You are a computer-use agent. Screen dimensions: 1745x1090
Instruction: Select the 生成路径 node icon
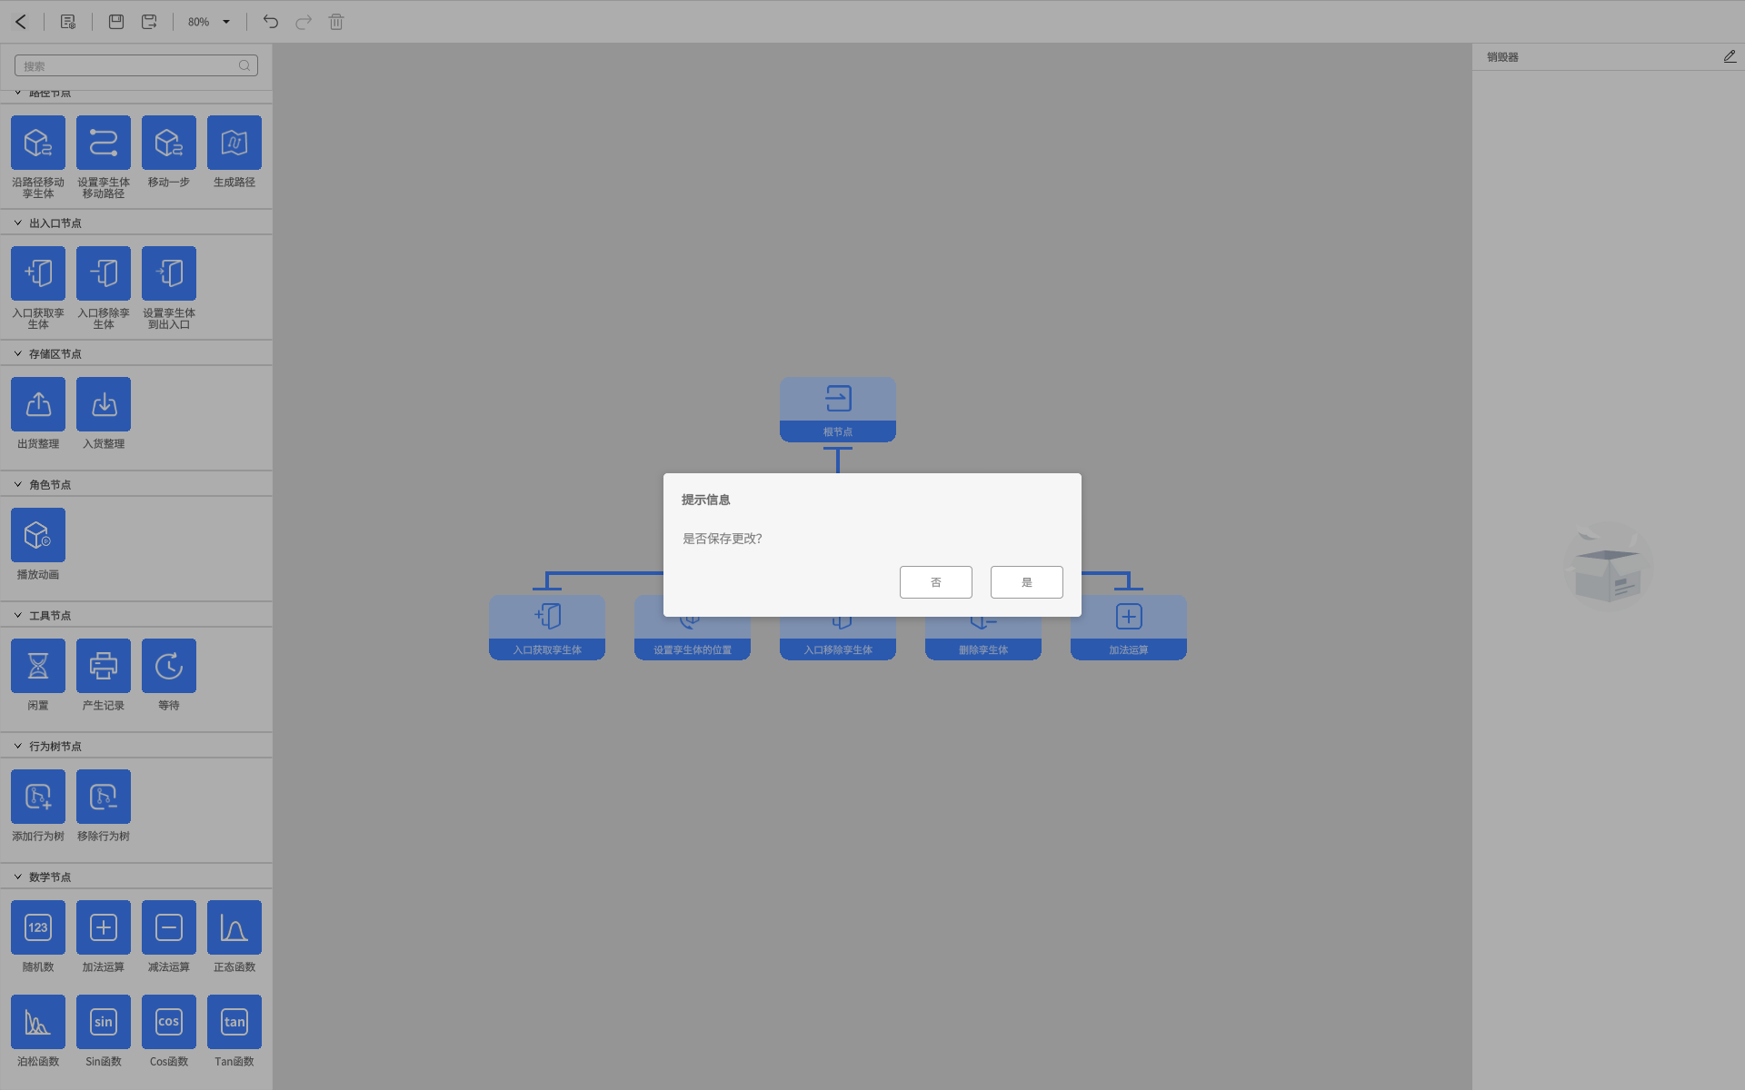pos(234,143)
